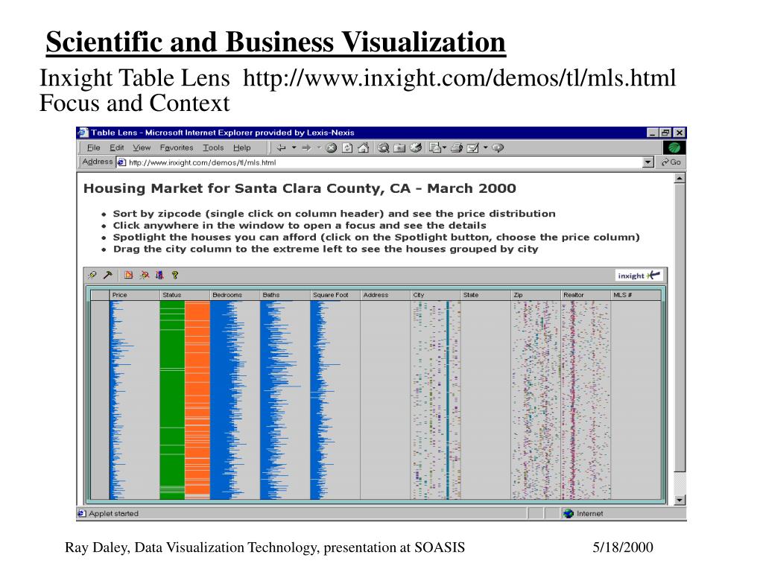
Task: Click the City column header
Action: point(435,295)
